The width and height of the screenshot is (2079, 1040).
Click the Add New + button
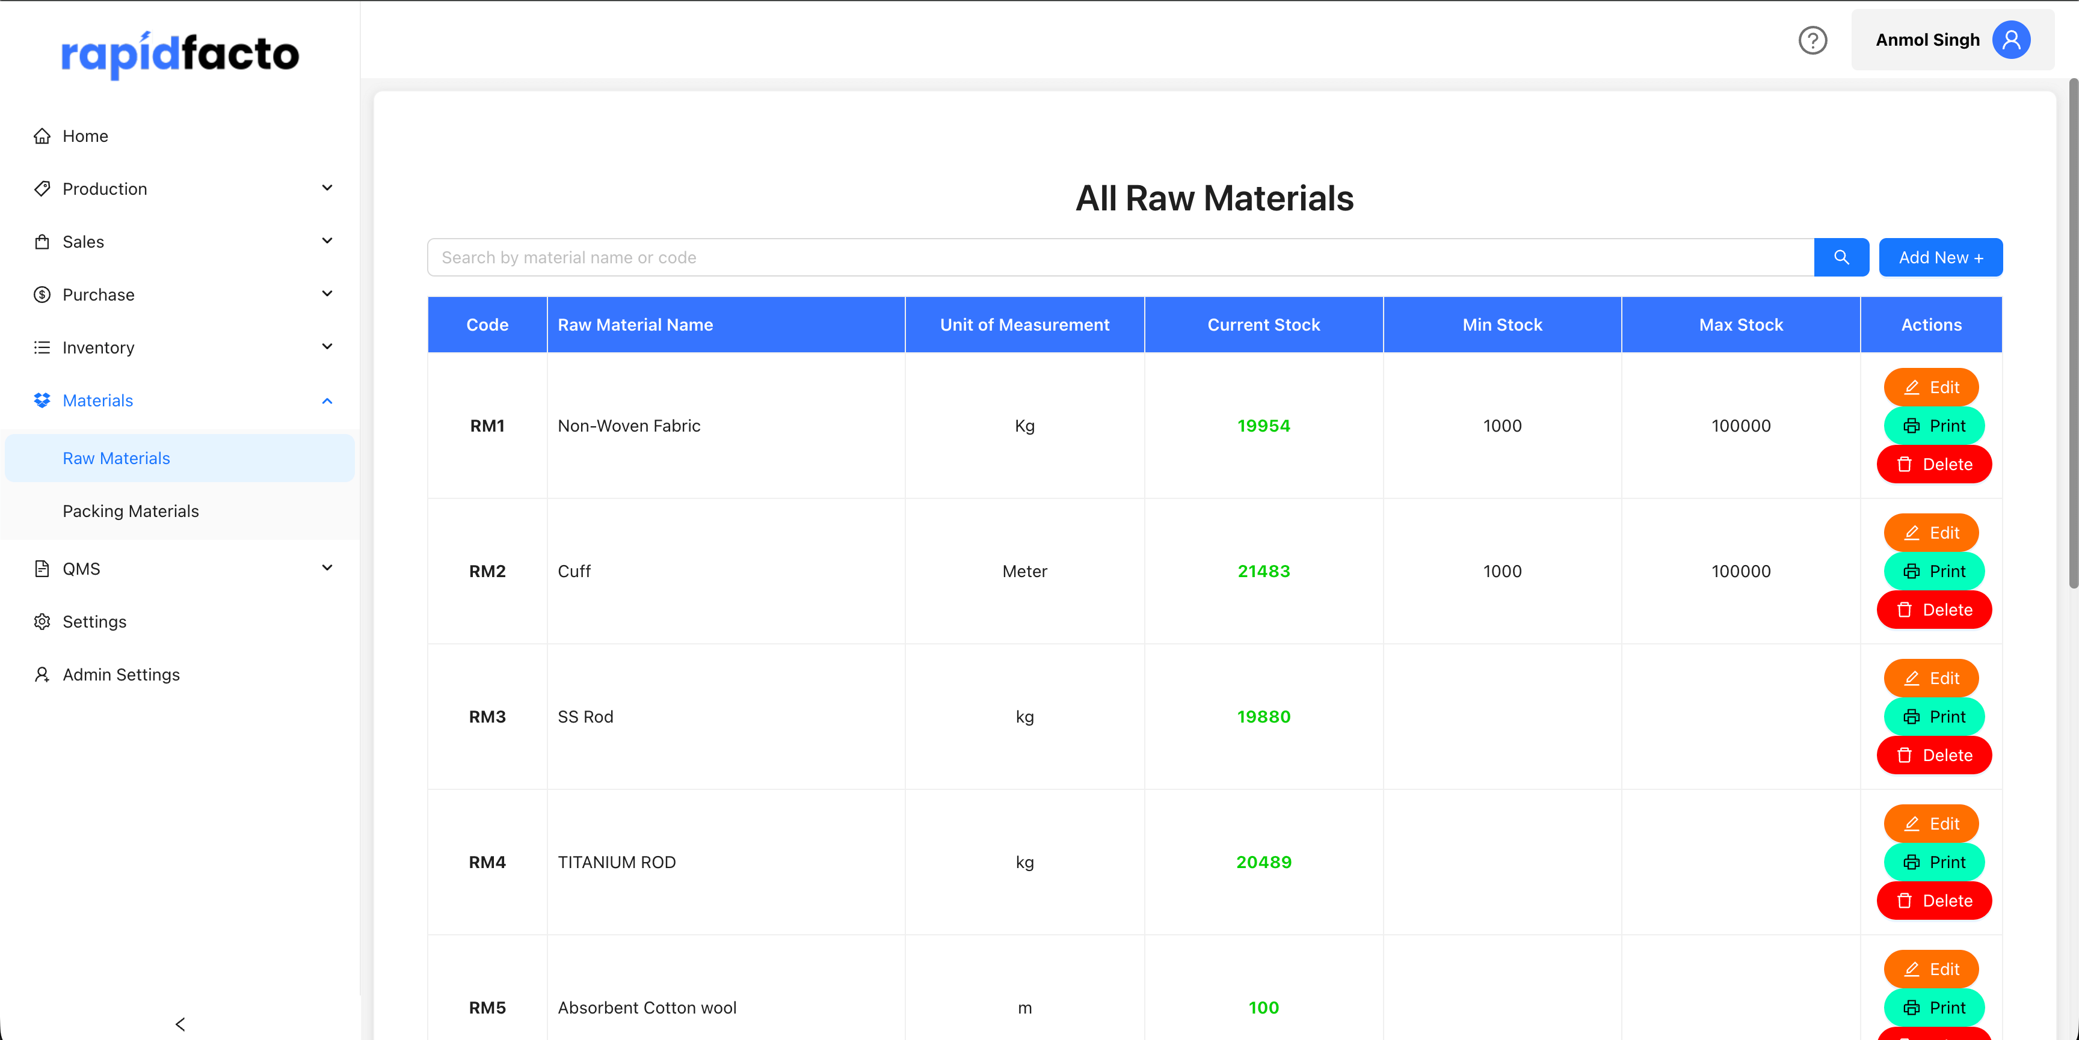click(x=1940, y=257)
